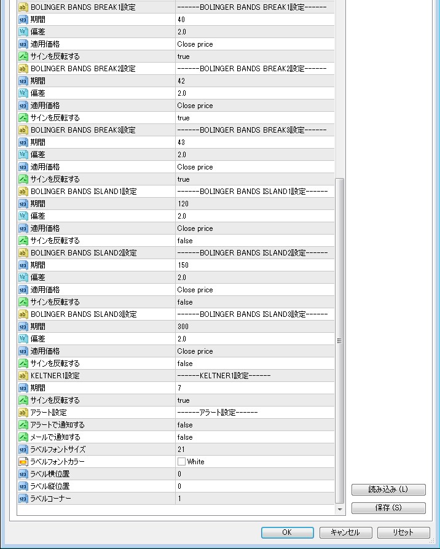Click the 適用価格 icon in the BREAK1 section
Screen dimensions: 440x549
23,44
